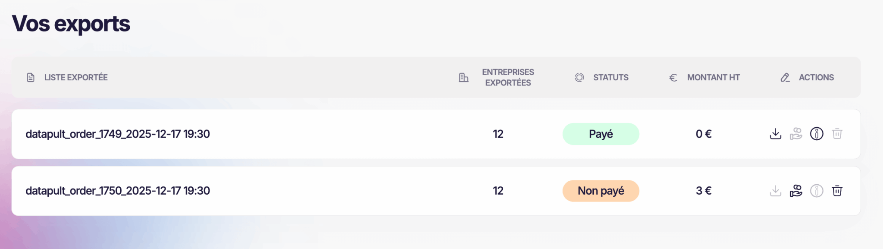
Task: Open datapult_order_1749 export name
Action: pyautogui.click(x=118, y=134)
